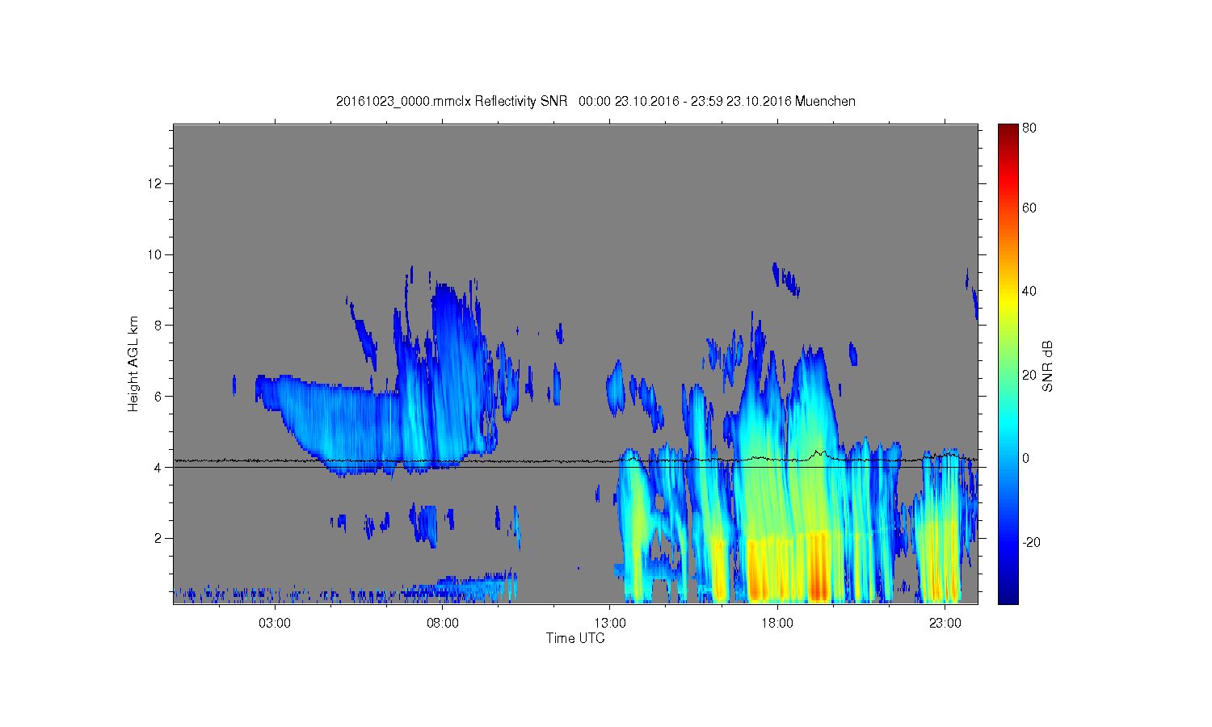Click the 40 value on the colorbar
The height and width of the screenshot is (727, 1212).
click(1029, 291)
